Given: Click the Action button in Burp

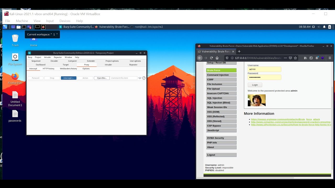Looking at the screenshot, I should pos(85,78).
